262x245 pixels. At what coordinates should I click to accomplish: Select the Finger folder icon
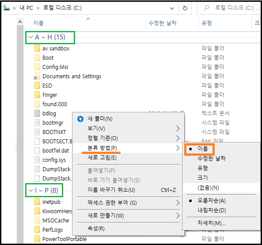37,95
